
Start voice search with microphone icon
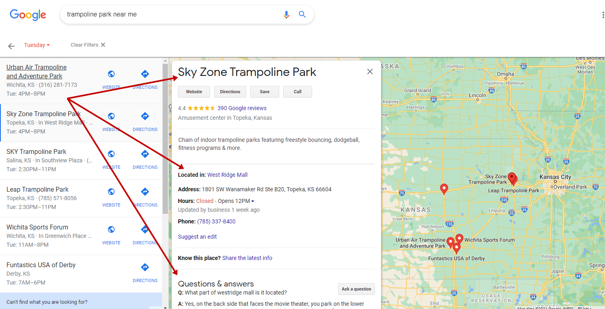click(286, 14)
